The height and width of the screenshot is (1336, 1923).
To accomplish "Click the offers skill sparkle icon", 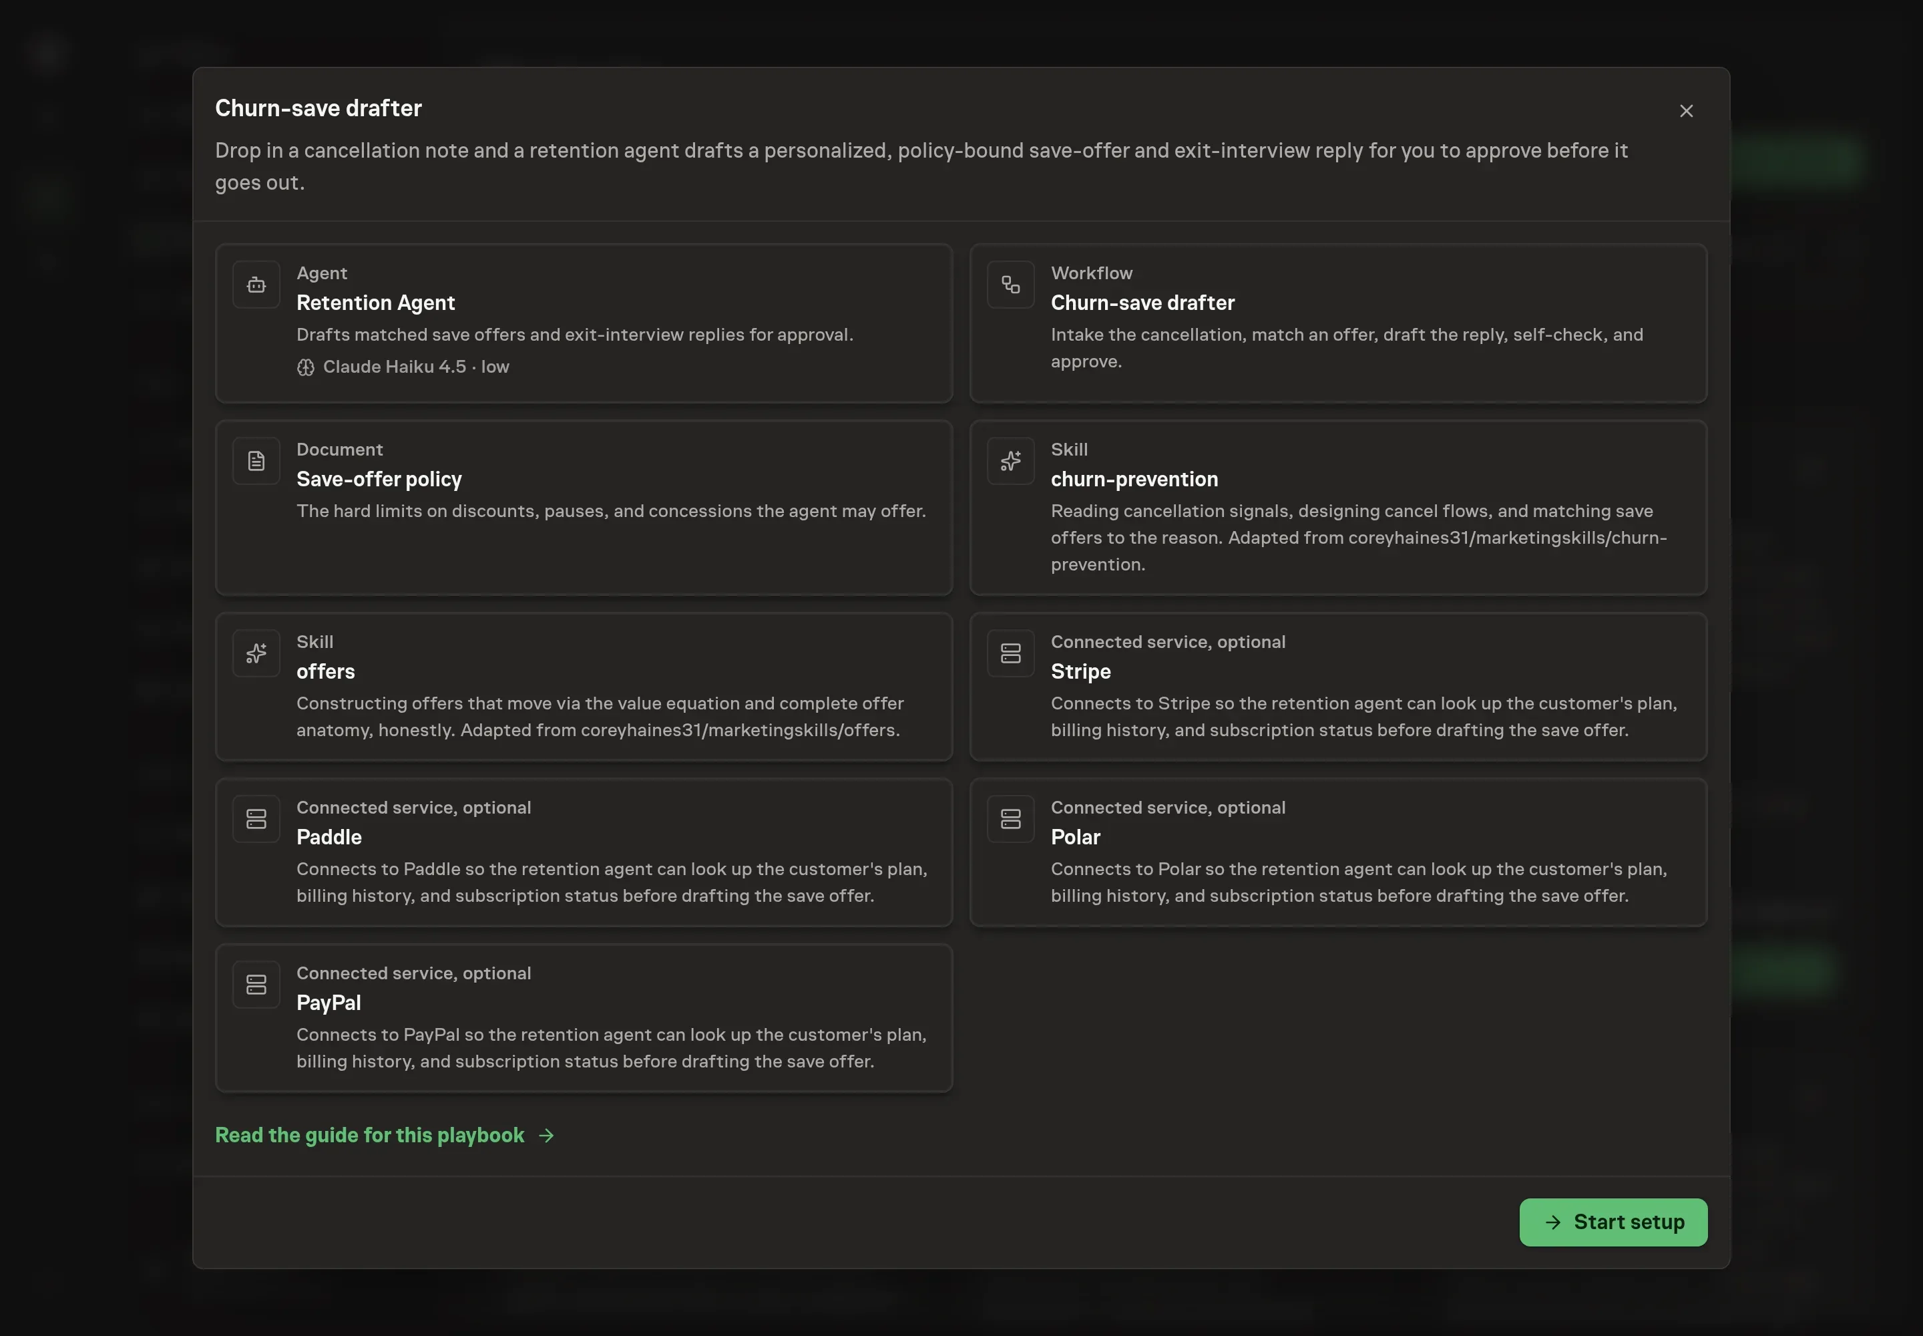I will (x=256, y=654).
